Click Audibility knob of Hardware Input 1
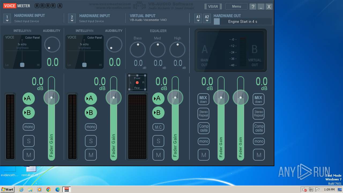Image resolution: width=343 pixels, height=193 pixels. [x=52, y=44]
